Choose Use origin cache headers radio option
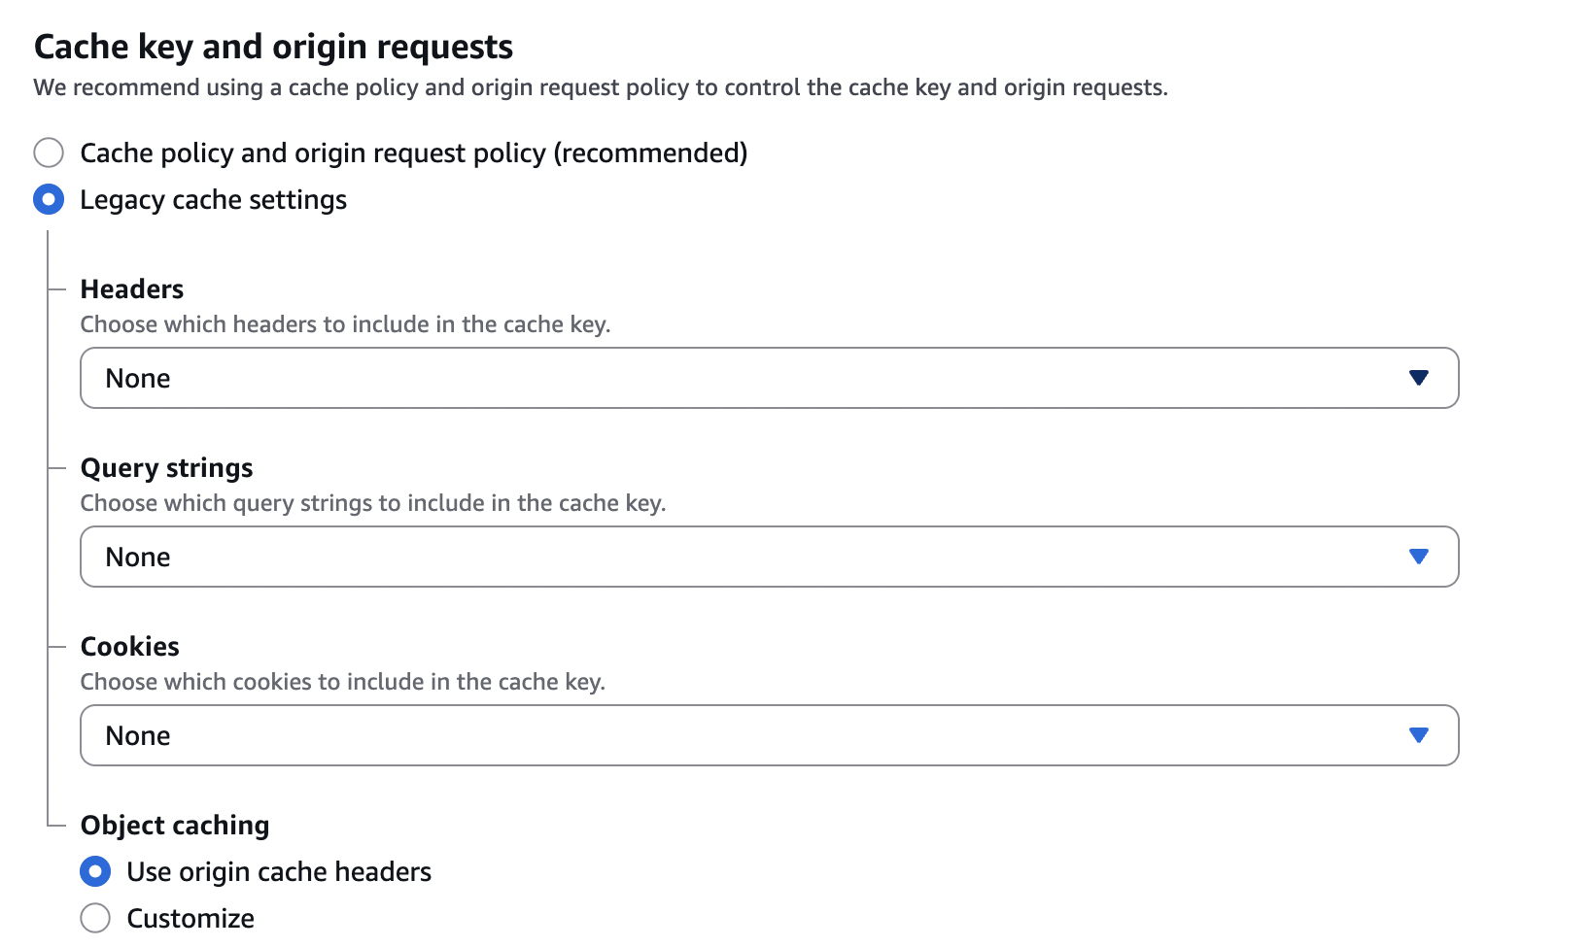Image resolution: width=1592 pixels, height=948 pixels. tap(95, 871)
